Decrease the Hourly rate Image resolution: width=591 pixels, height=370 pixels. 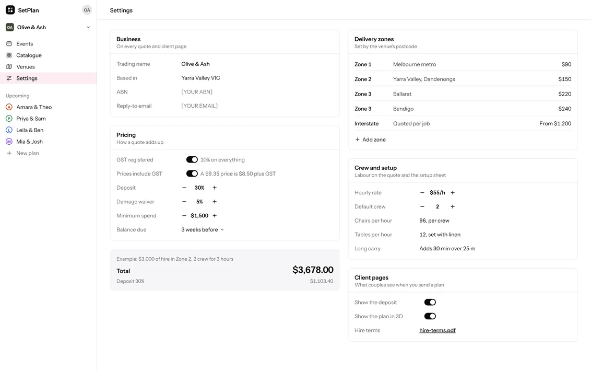click(x=422, y=192)
